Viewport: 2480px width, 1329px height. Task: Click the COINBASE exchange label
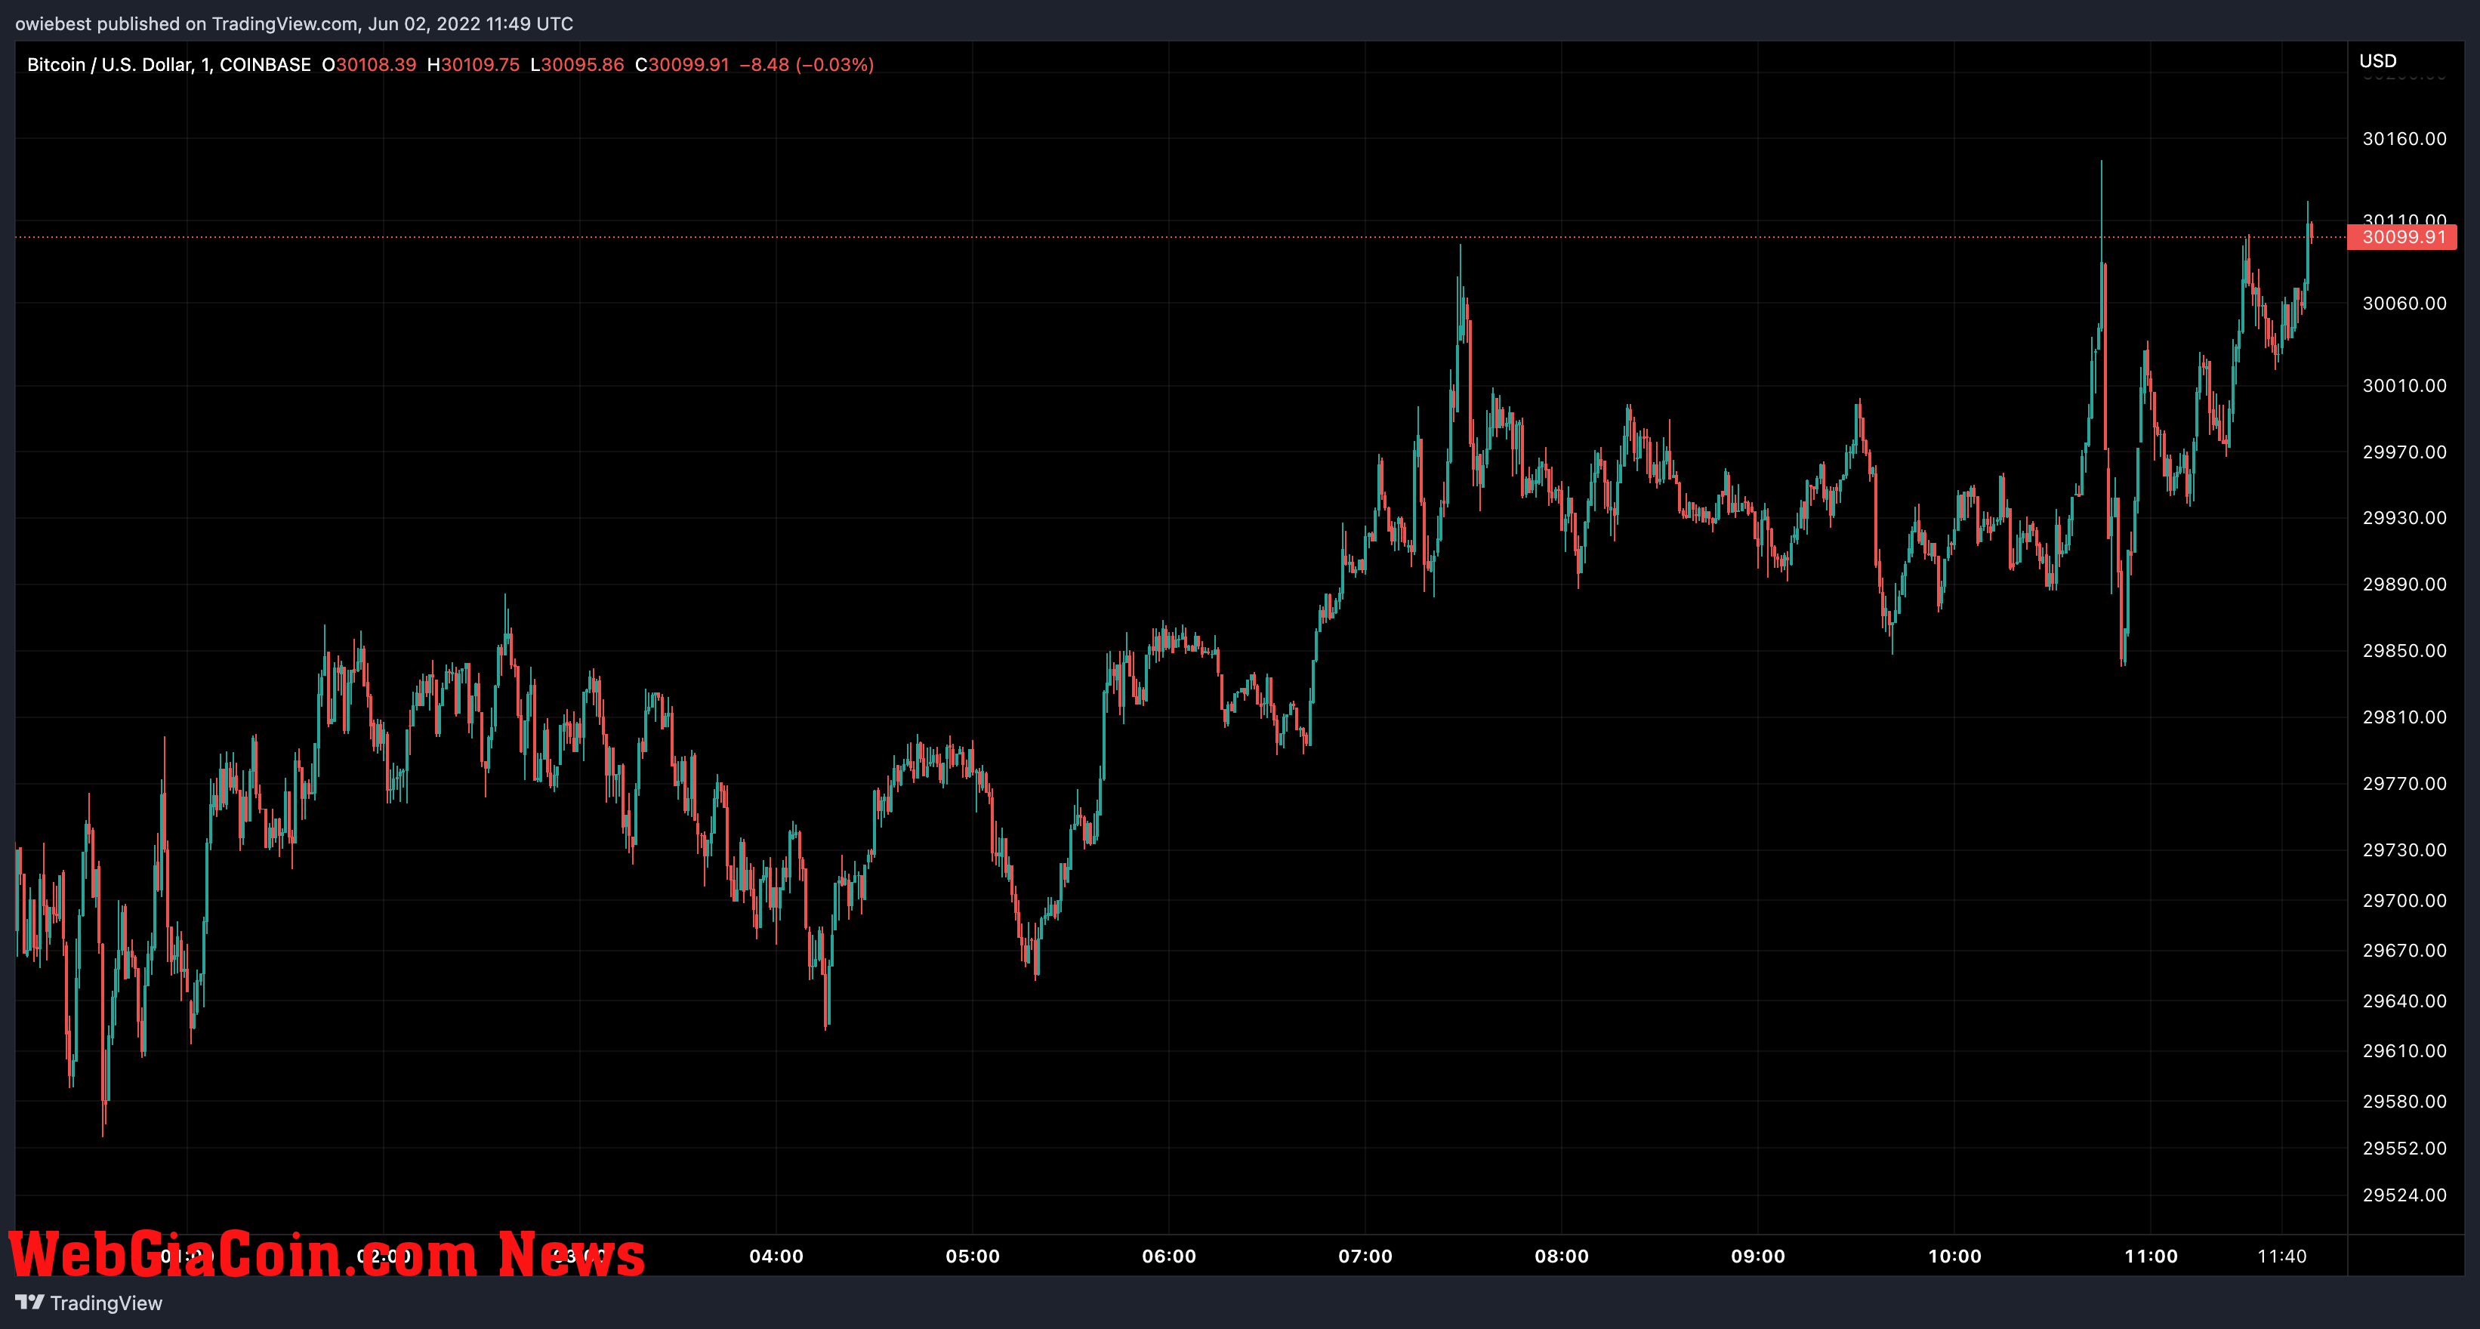pyautogui.click(x=266, y=64)
